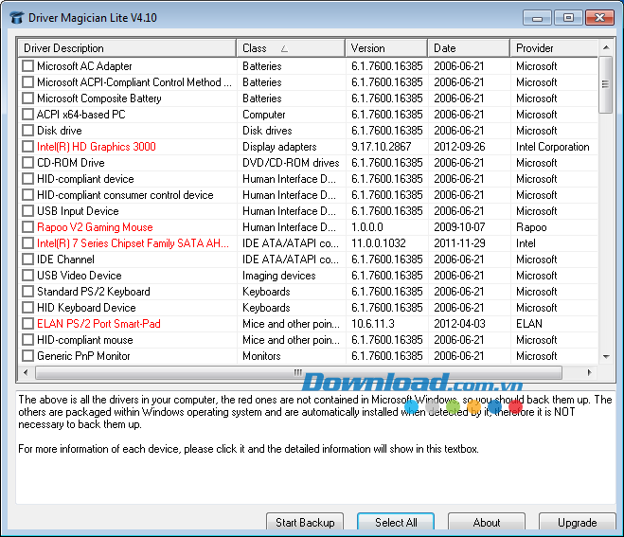
Task: Click the DVD/CD-ROM drives class cell
Action: click(x=291, y=162)
